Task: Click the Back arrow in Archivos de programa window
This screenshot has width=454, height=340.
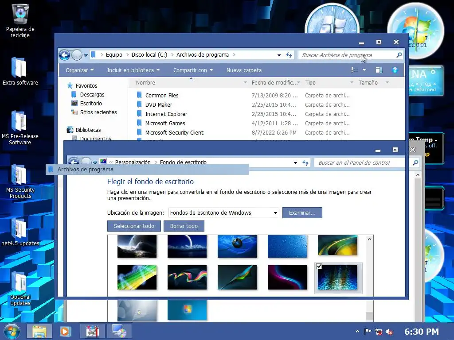Action: tap(65, 55)
